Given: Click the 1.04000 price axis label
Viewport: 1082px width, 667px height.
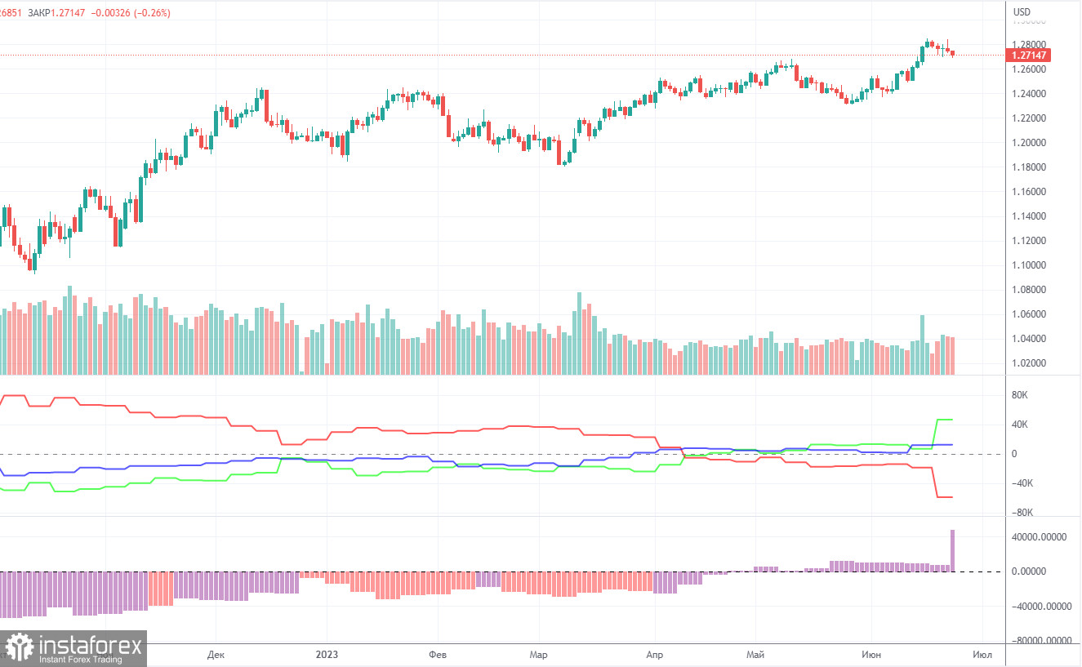Looking at the screenshot, I should 1030,339.
